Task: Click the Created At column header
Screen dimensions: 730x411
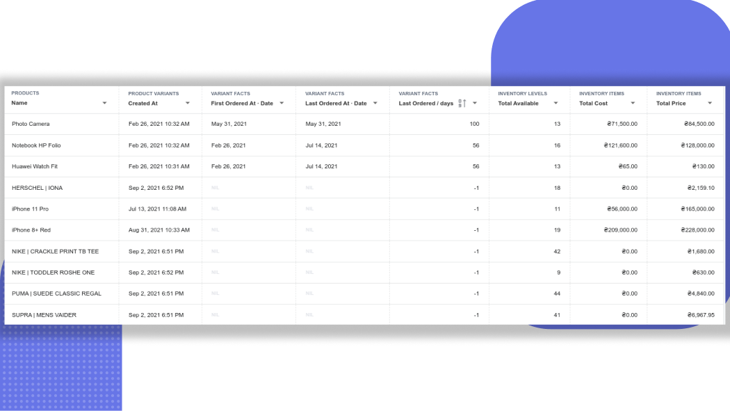Action: (x=143, y=104)
